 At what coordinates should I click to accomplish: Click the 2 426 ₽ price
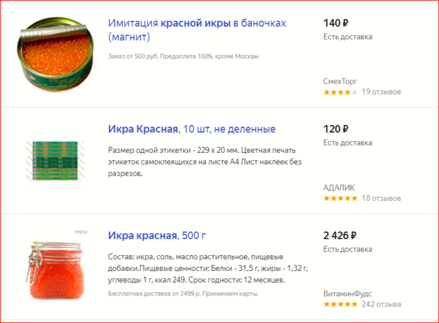tap(341, 236)
